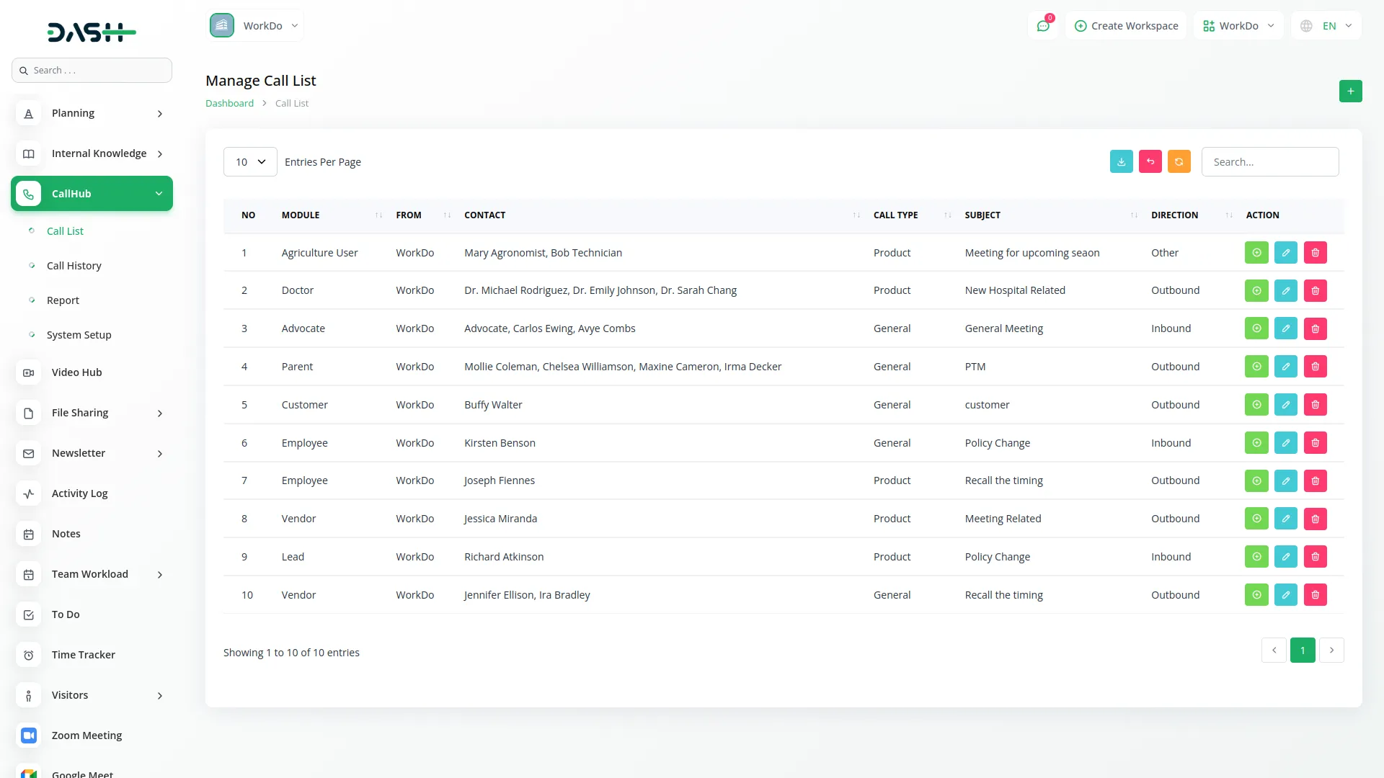The height and width of the screenshot is (778, 1384).
Task: Click the green plus to add a new call
Action: (x=1351, y=91)
